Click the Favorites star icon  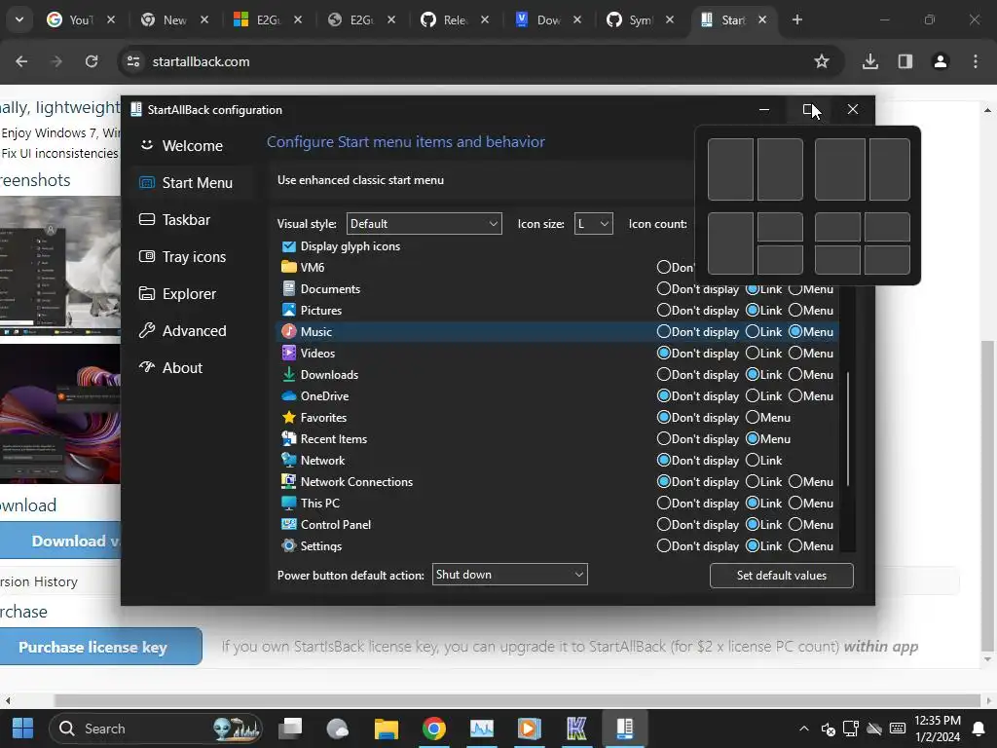click(x=288, y=417)
